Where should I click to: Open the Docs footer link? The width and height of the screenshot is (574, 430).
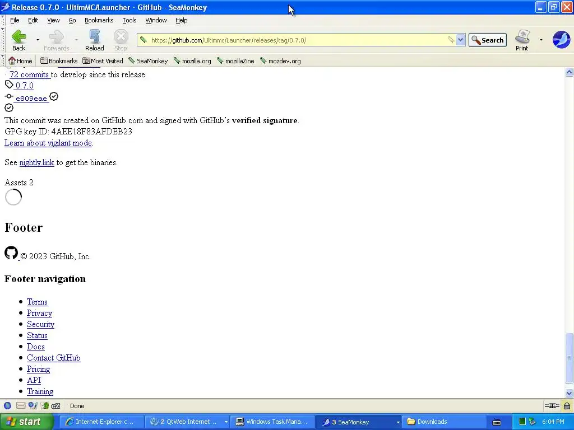coord(36,347)
